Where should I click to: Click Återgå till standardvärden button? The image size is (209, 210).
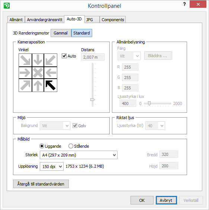(41, 184)
